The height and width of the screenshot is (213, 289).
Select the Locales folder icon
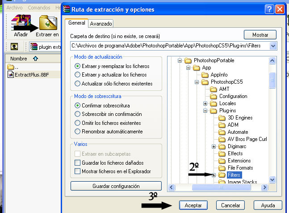click(214, 103)
